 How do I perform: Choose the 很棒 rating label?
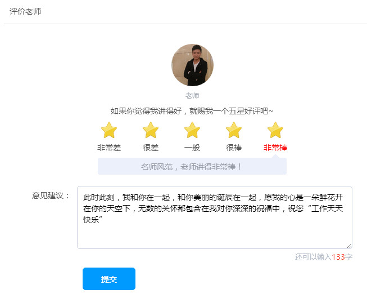coord(234,148)
